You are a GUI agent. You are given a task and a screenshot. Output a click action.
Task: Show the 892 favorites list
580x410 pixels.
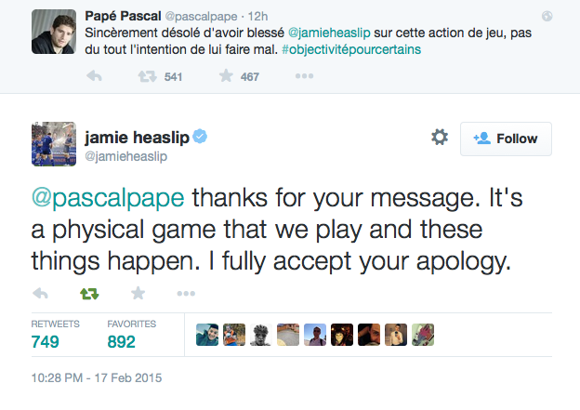pyautogui.click(x=132, y=335)
